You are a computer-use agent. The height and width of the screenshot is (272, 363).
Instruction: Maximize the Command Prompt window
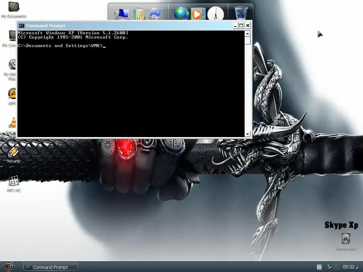[241, 25]
